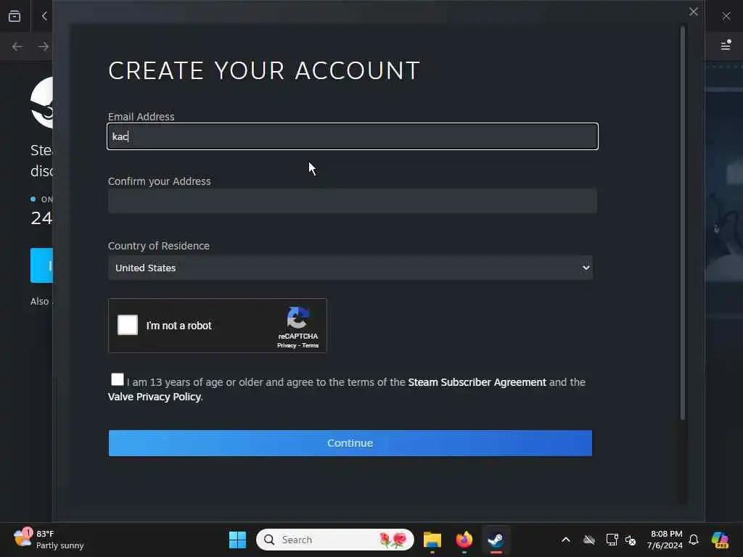Viewport: 743px width, 557px height.
Task: Click the taskbar Search box
Action: pos(335,540)
